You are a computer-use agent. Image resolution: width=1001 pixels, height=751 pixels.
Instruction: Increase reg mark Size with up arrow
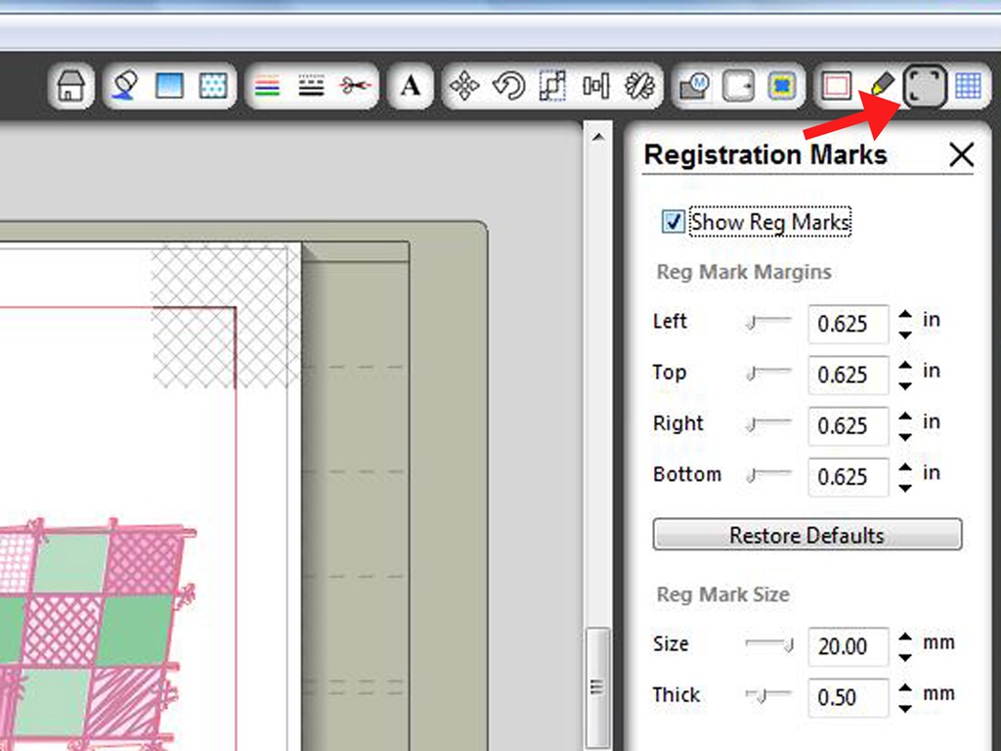[905, 637]
